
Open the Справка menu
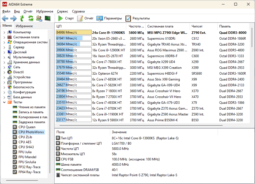78,11
